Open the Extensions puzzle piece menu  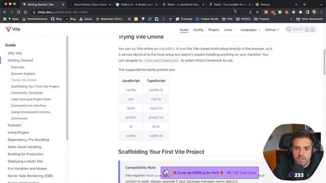click(x=301, y=12)
